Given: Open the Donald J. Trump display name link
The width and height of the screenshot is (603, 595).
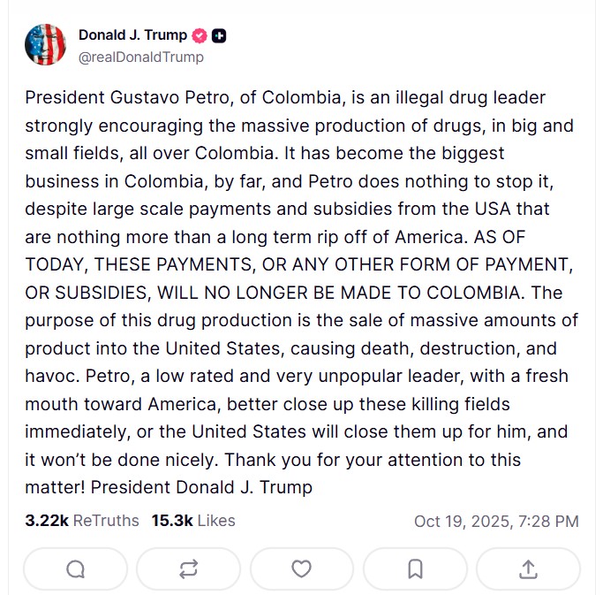Looking at the screenshot, I should [132, 35].
